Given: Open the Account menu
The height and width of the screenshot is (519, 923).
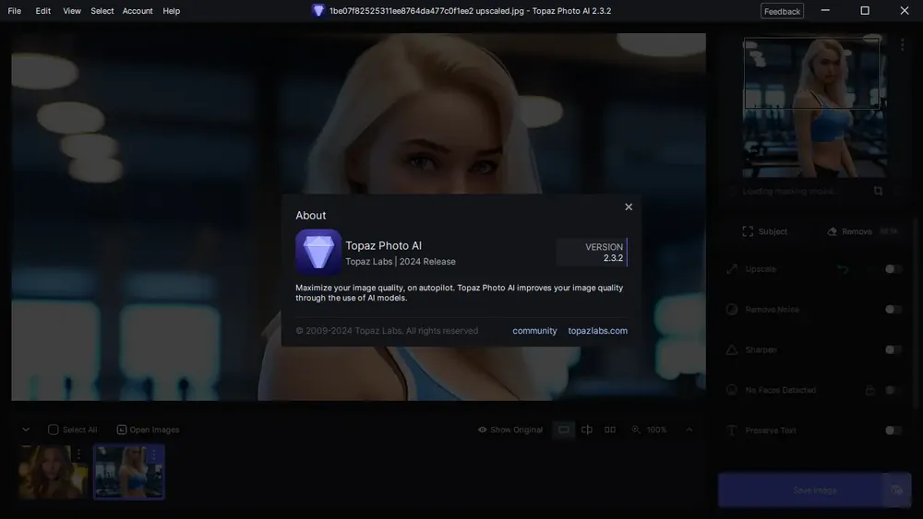Looking at the screenshot, I should [x=138, y=10].
